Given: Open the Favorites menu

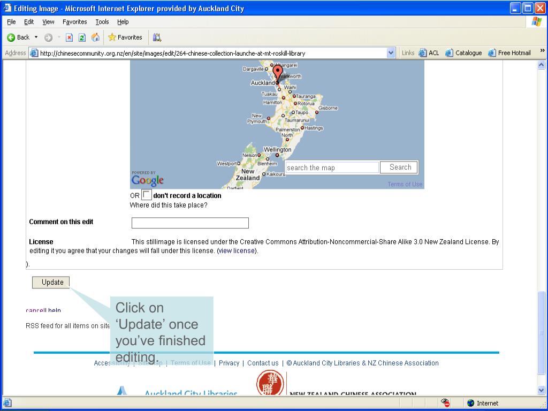Looking at the screenshot, I should (75, 21).
